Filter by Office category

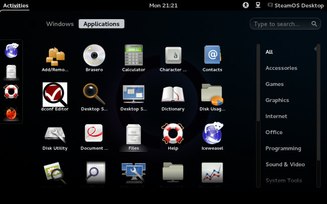coord(274,132)
